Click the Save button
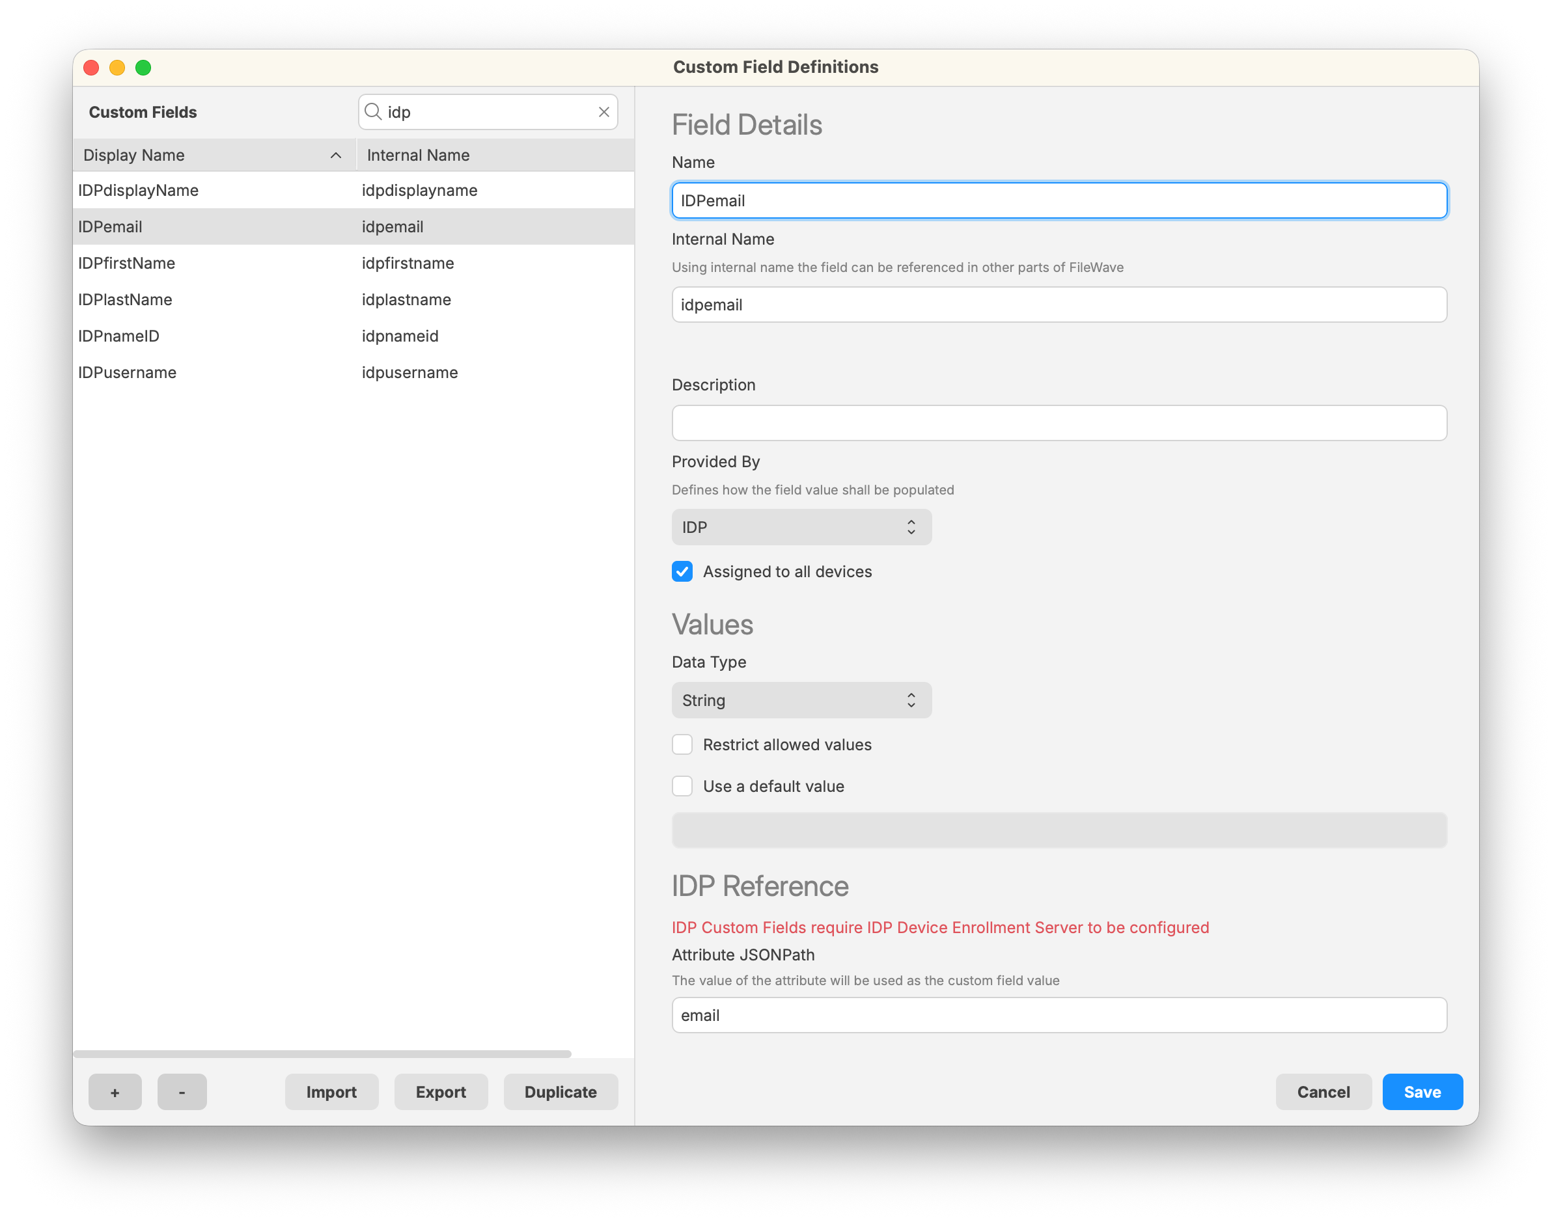The height and width of the screenshot is (1222, 1552). [1422, 1092]
